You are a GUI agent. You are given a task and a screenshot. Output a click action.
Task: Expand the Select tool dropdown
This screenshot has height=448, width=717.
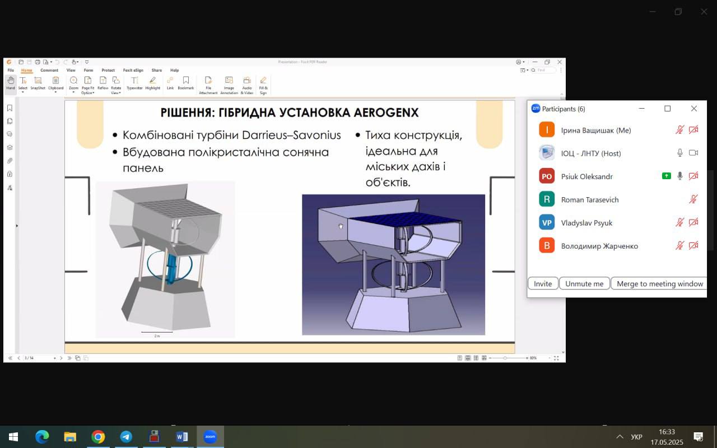point(23,92)
